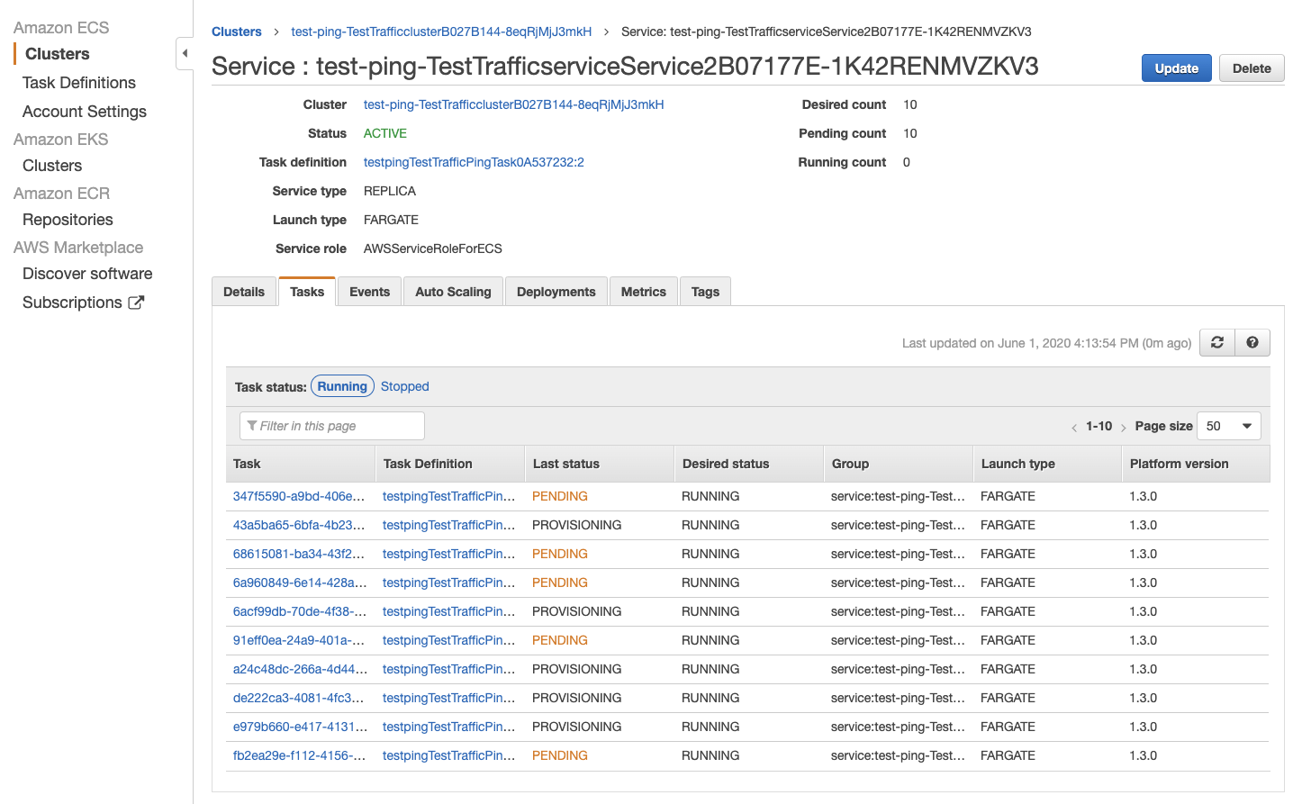Open the Auto Scaling tab
Screen dimensions: 1302x804
coord(453,292)
